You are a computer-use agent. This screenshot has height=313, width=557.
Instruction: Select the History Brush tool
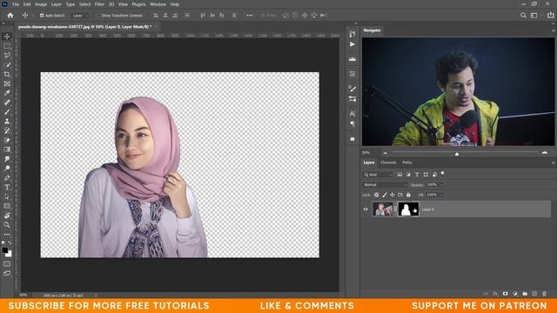[7, 131]
